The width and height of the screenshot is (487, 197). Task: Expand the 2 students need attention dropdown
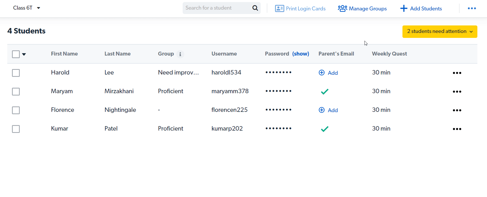pyautogui.click(x=440, y=31)
